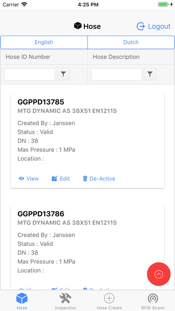The image size is (175, 311).
Task: Open the Hose Create tab
Action: click(x=109, y=301)
